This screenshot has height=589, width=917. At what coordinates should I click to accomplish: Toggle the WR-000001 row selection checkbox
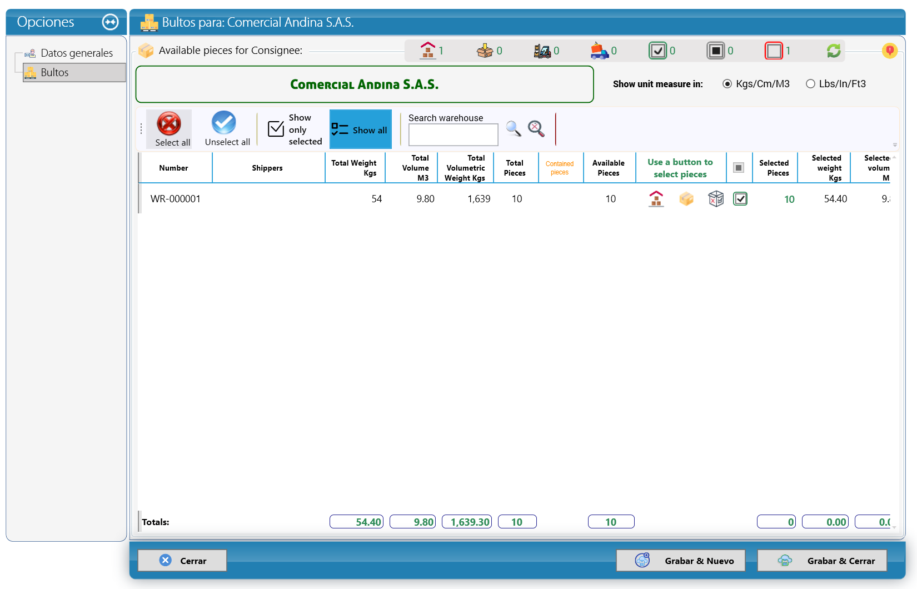tap(740, 199)
